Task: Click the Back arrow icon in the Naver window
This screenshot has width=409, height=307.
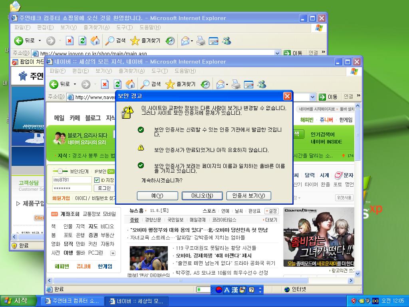Action: click(54, 84)
